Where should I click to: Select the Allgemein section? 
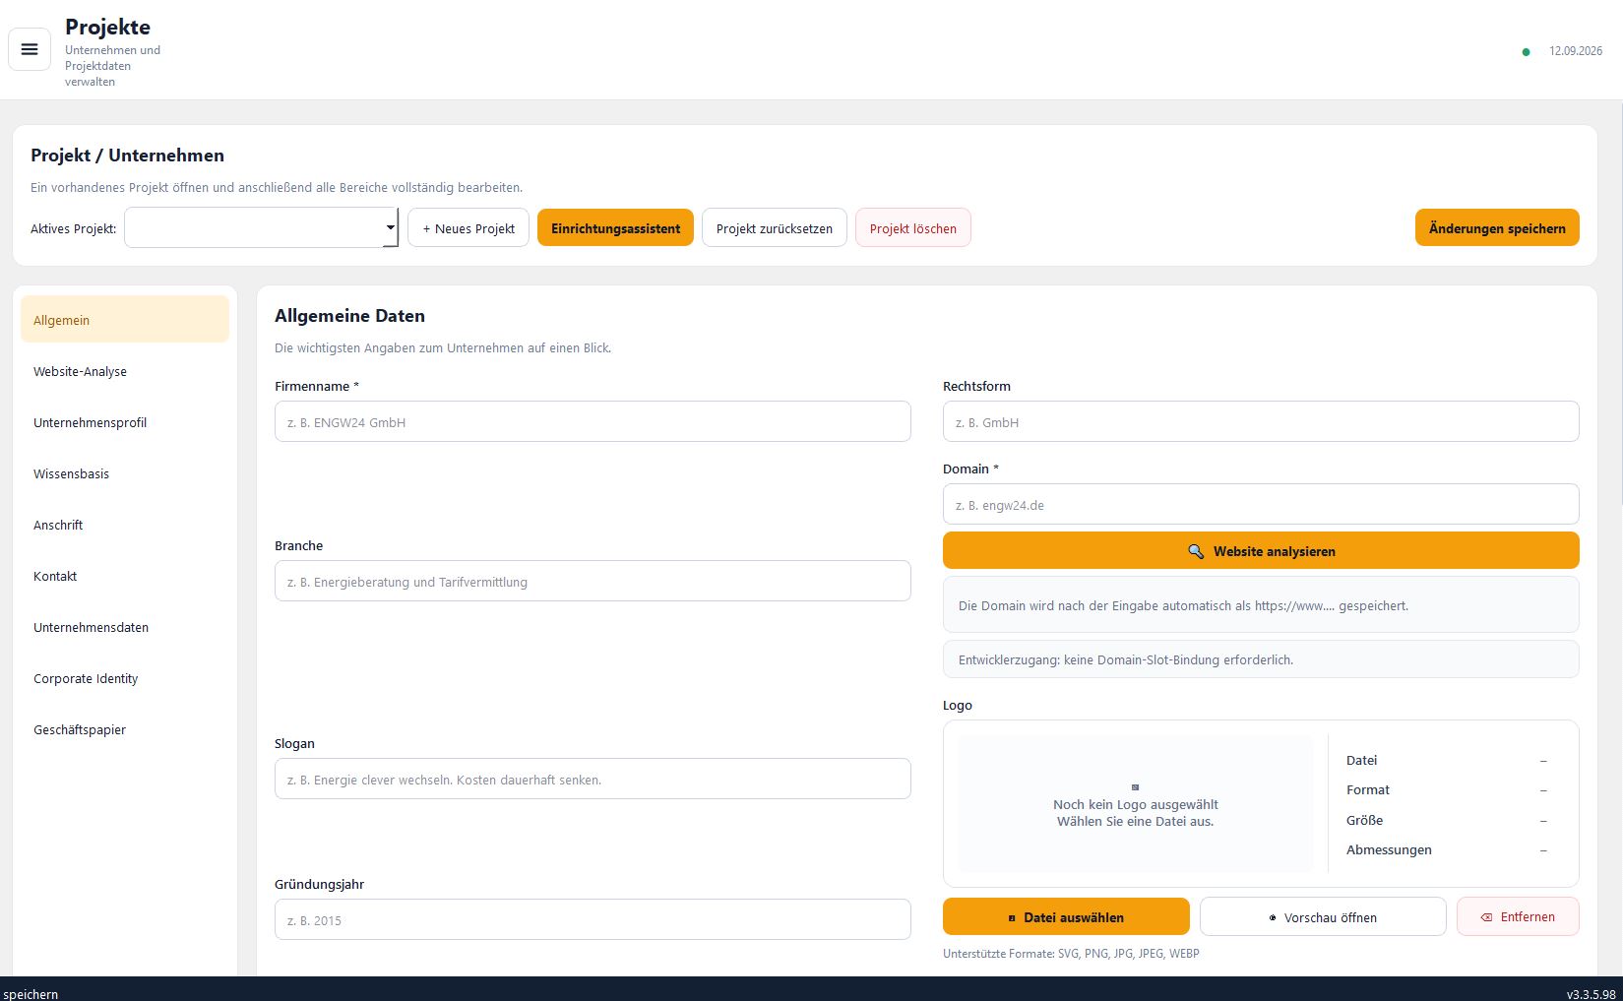[125, 320]
